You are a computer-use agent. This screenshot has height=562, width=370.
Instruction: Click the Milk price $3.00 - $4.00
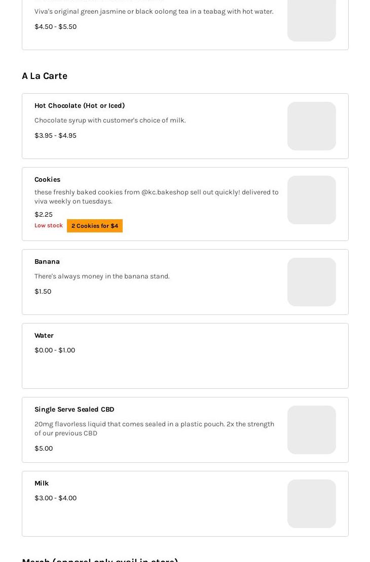pyautogui.click(x=55, y=498)
